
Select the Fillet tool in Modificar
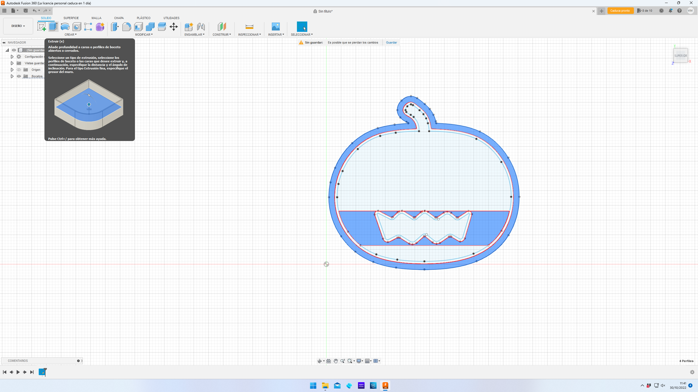coord(127,27)
